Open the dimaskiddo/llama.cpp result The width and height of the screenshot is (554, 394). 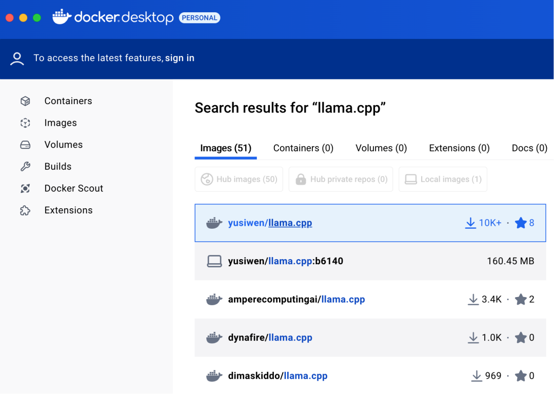370,375
